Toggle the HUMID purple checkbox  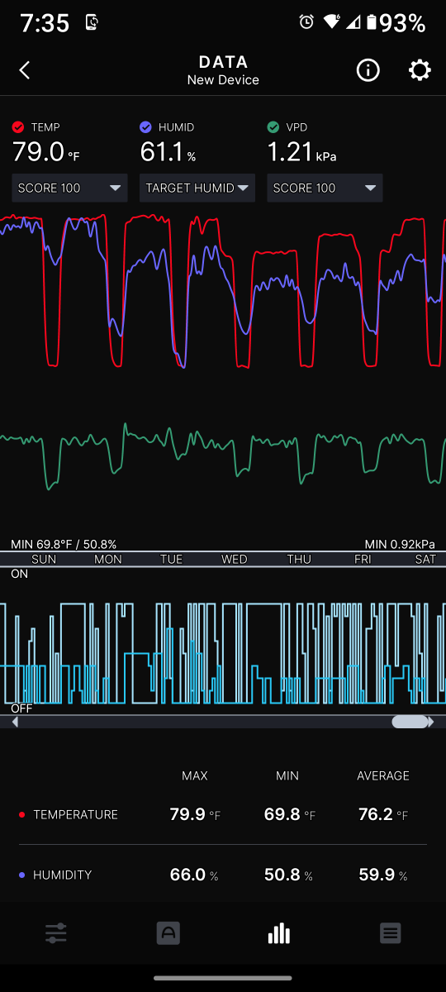click(146, 127)
